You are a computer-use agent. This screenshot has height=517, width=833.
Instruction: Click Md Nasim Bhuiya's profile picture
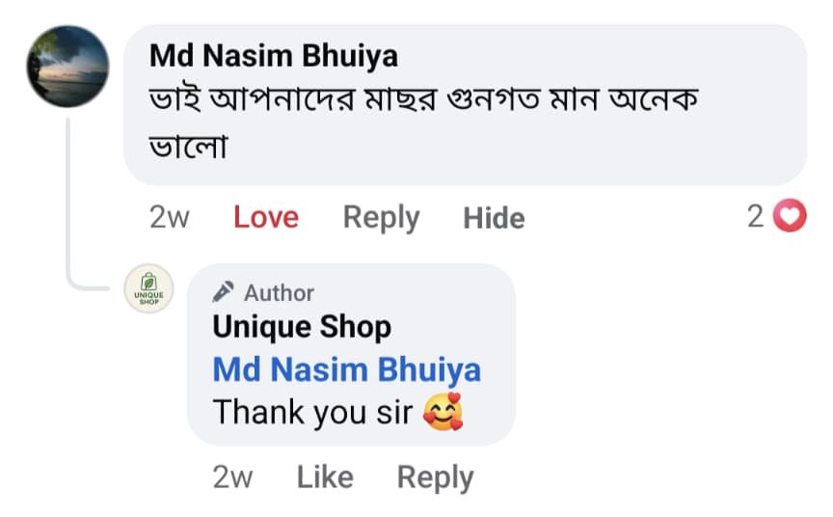click(x=67, y=67)
